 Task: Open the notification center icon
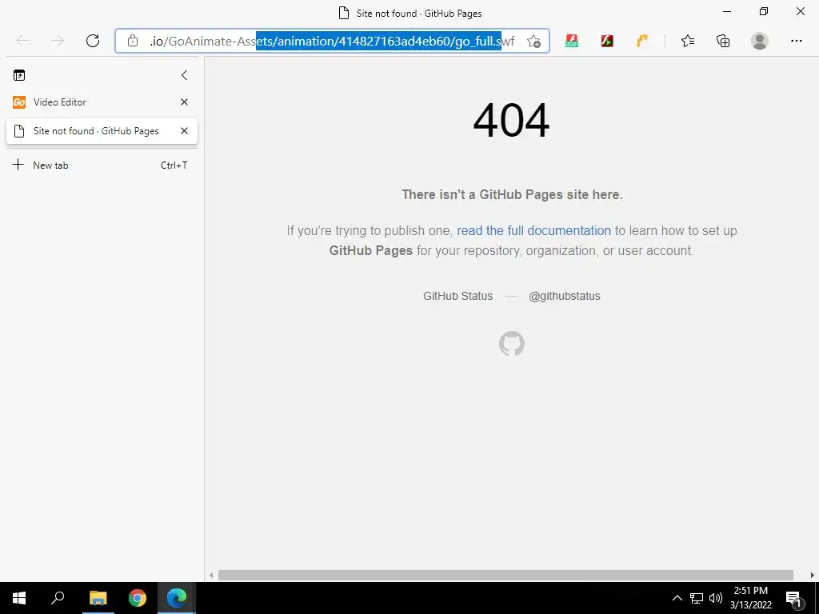pyautogui.click(x=793, y=598)
